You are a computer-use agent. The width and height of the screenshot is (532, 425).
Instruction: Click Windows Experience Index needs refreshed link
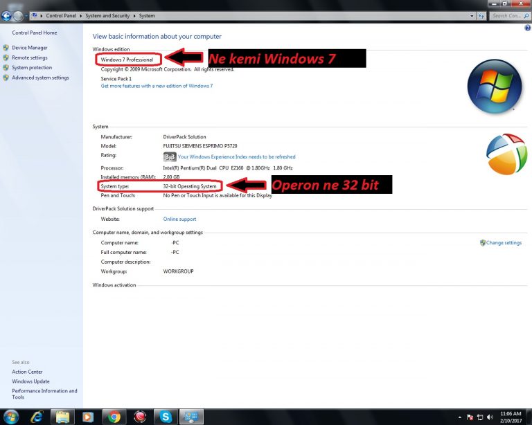click(236, 157)
